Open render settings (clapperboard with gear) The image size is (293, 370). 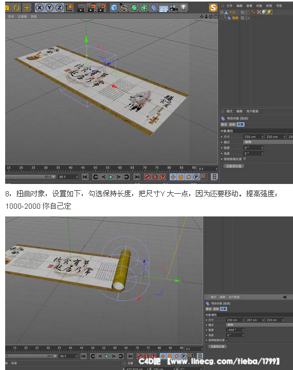102,8
